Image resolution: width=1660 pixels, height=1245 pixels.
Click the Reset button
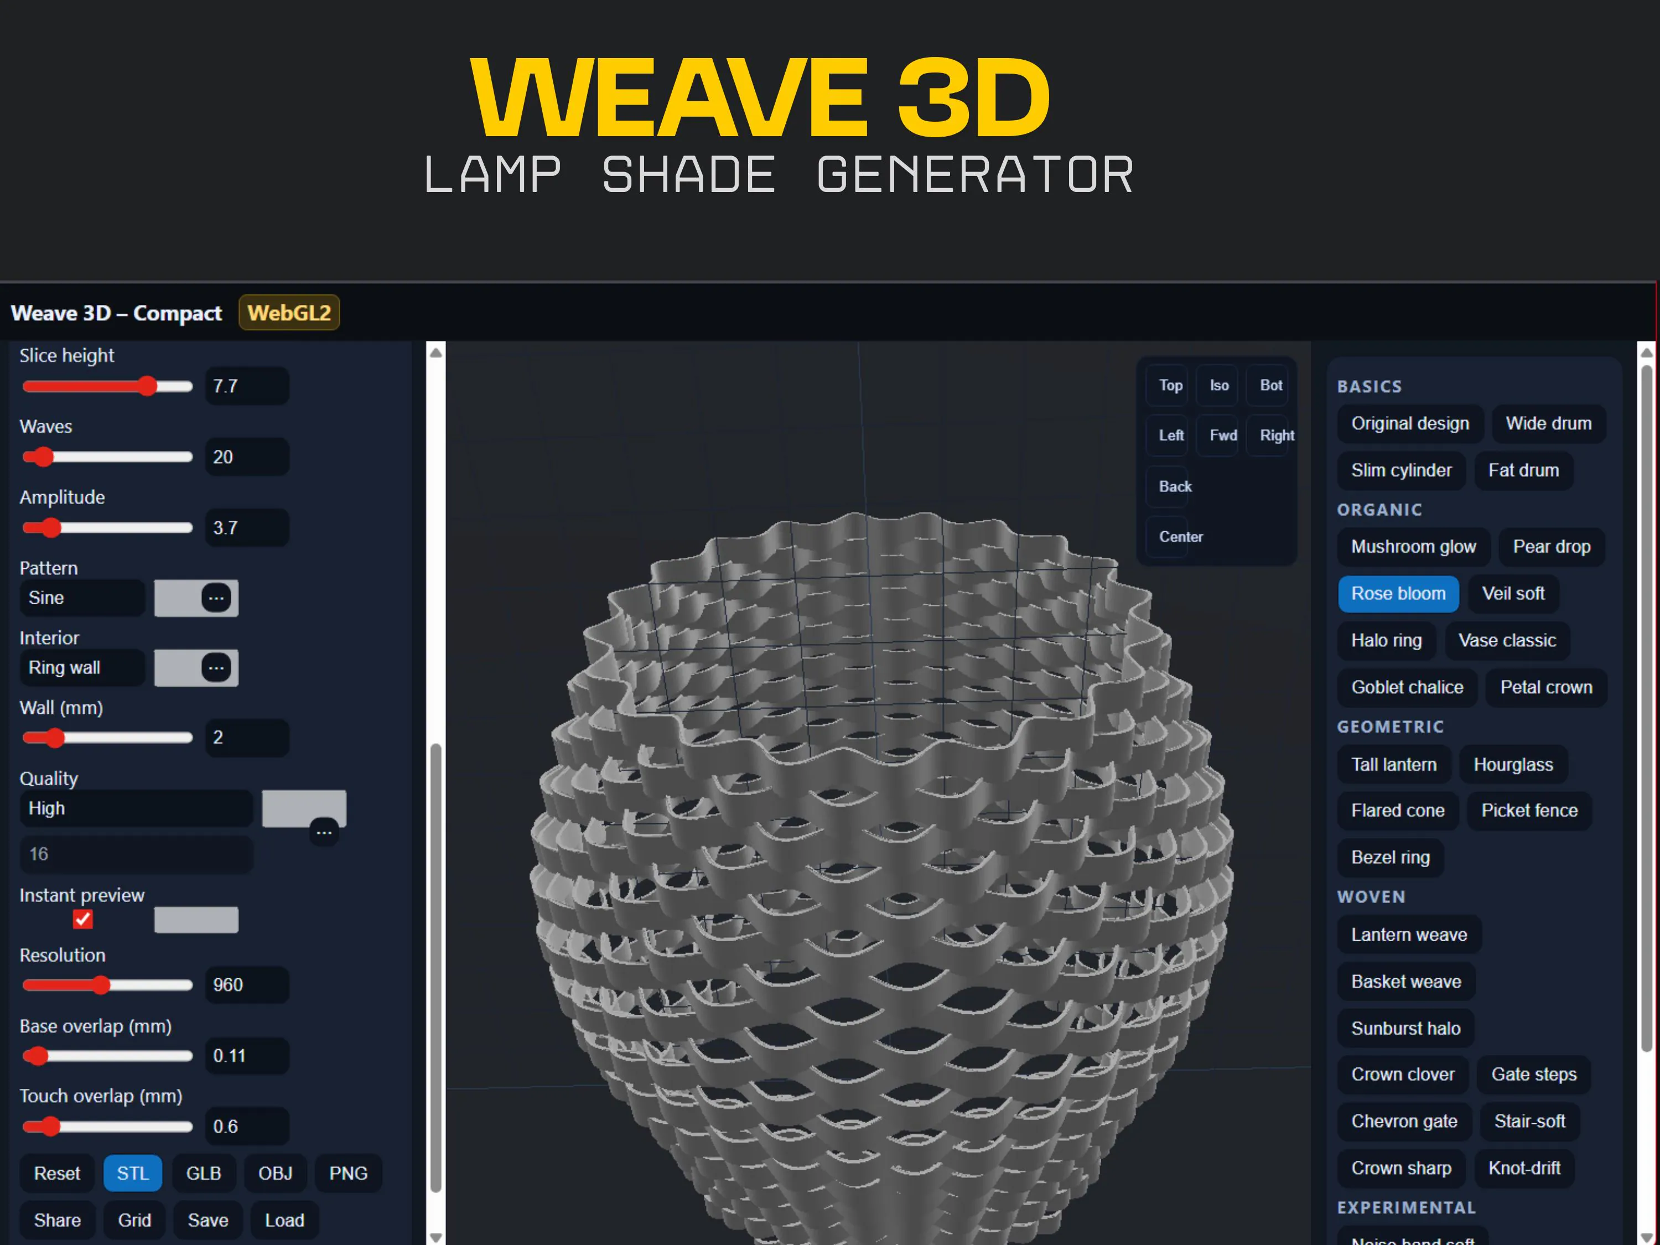[57, 1173]
